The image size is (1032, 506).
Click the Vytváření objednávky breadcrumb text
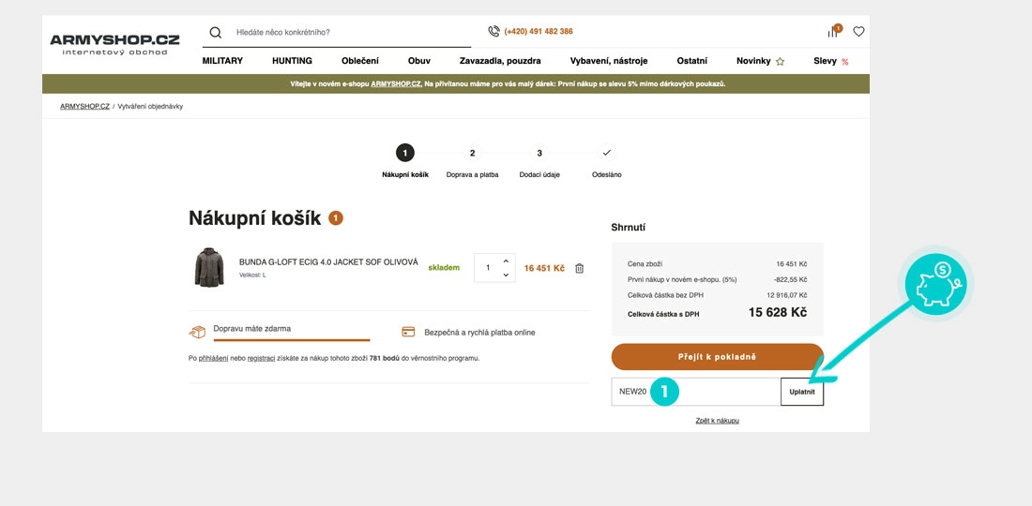coord(150,107)
